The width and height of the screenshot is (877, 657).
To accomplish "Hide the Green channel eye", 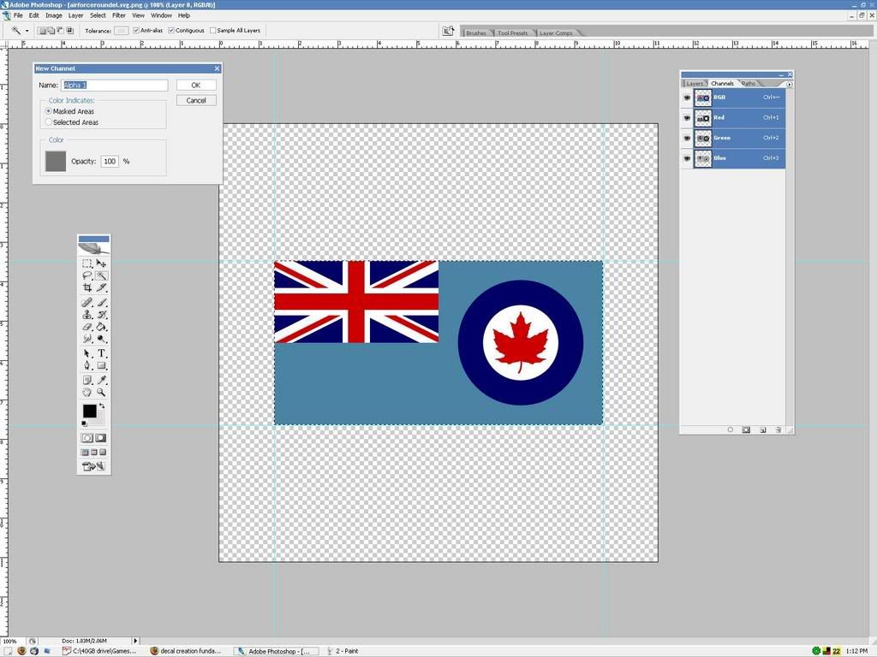I will click(x=687, y=138).
